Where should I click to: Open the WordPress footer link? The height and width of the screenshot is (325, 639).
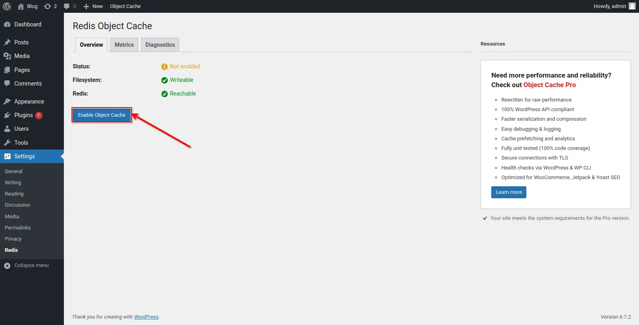click(x=146, y=317)
